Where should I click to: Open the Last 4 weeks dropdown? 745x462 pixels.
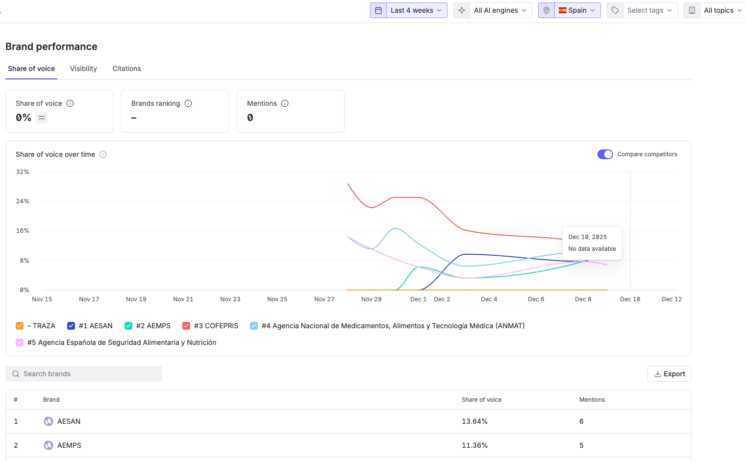[x=416, y=10]
